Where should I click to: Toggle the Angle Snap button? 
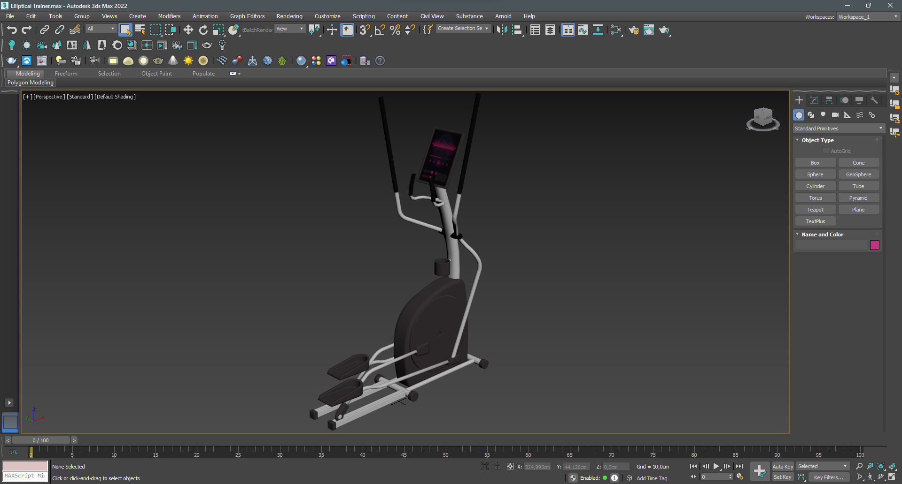pos(380,30)
